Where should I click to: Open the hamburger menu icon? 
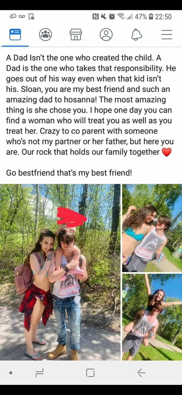pos(167,34)
